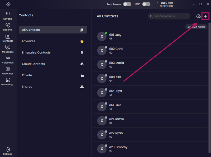
Task: Open the Greetings section
Action: pos(8,71)
